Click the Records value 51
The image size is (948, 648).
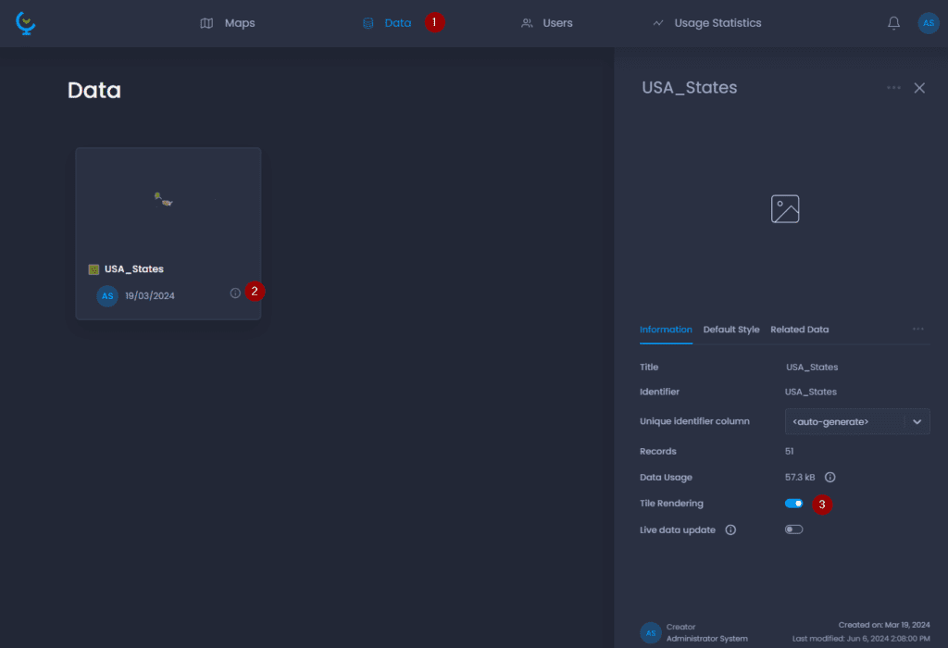point(789,452)
